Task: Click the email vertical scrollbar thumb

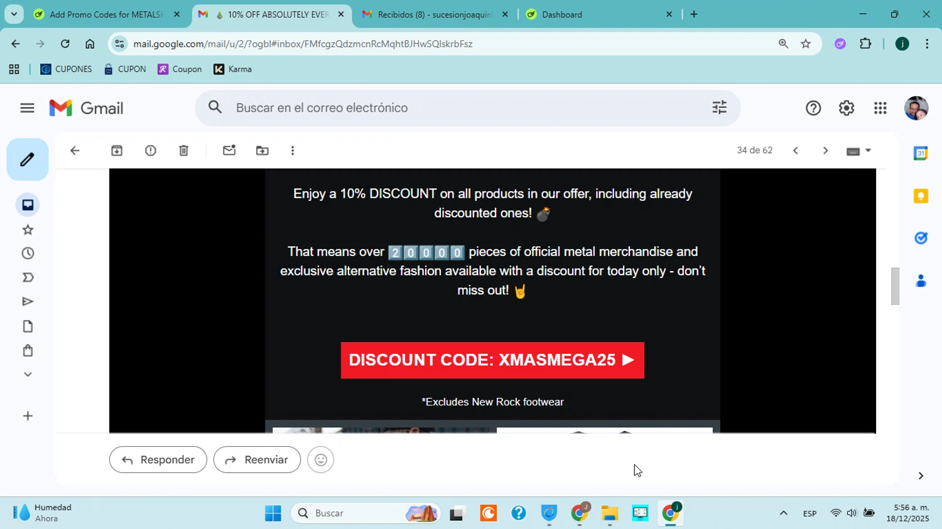Action: coord(895,286)
